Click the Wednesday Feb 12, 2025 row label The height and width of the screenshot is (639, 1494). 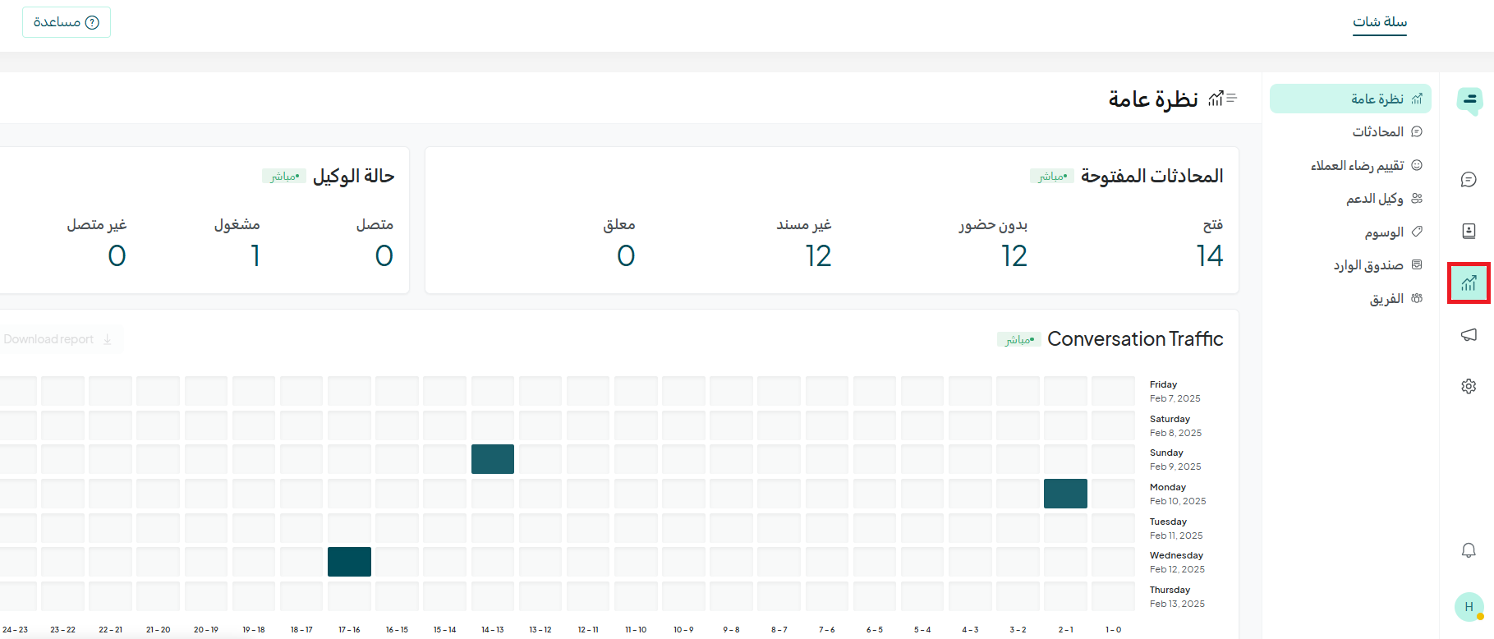(1178, 562)
